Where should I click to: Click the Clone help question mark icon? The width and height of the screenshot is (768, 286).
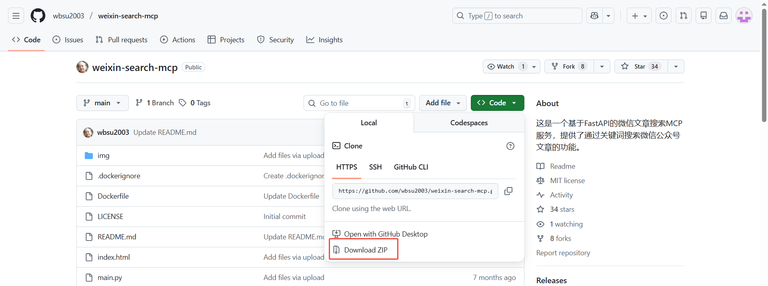510,146
